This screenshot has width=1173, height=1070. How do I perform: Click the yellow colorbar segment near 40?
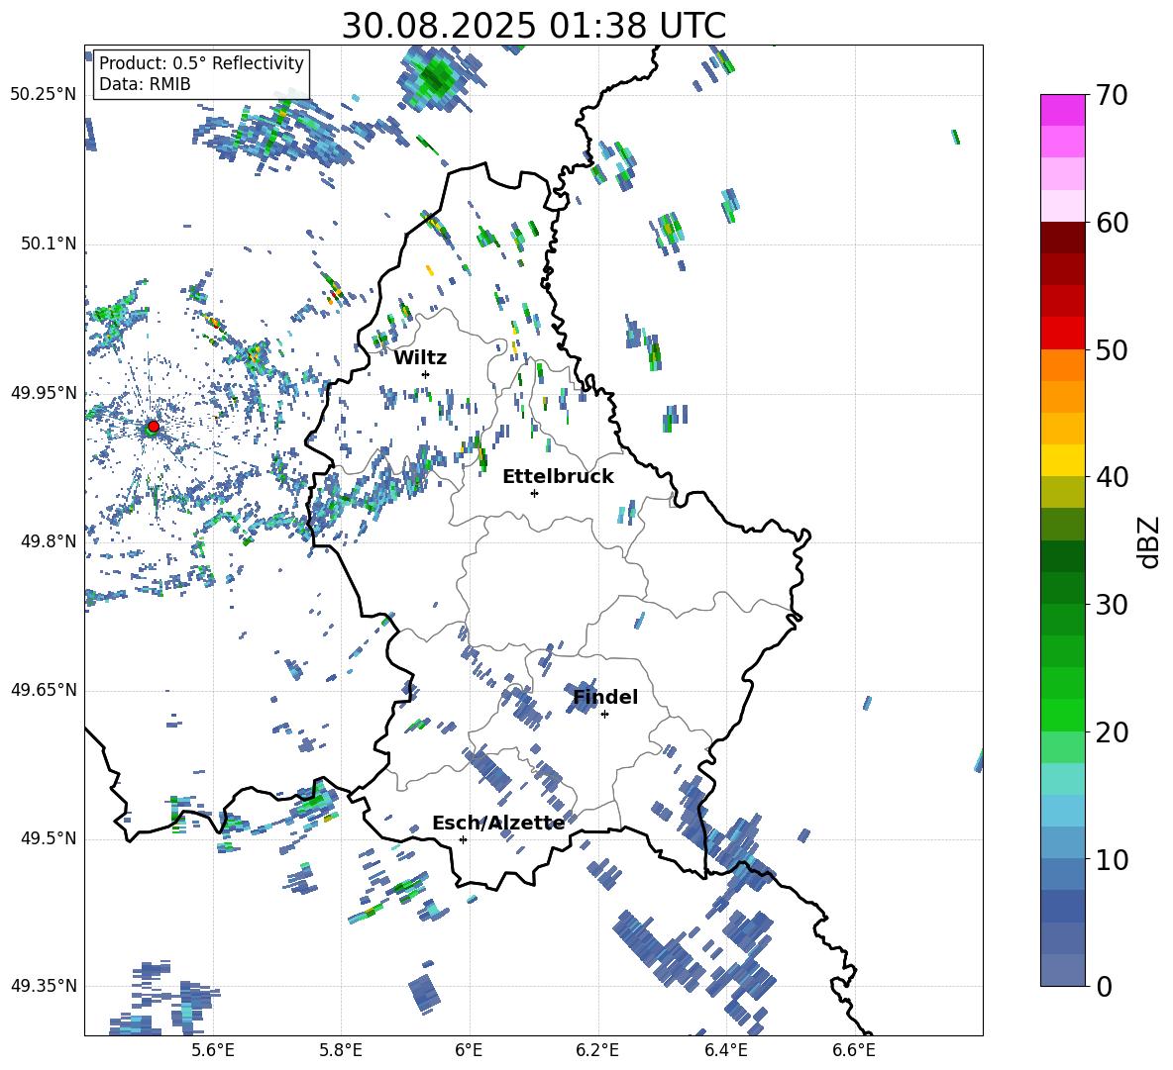(1062, 460)
